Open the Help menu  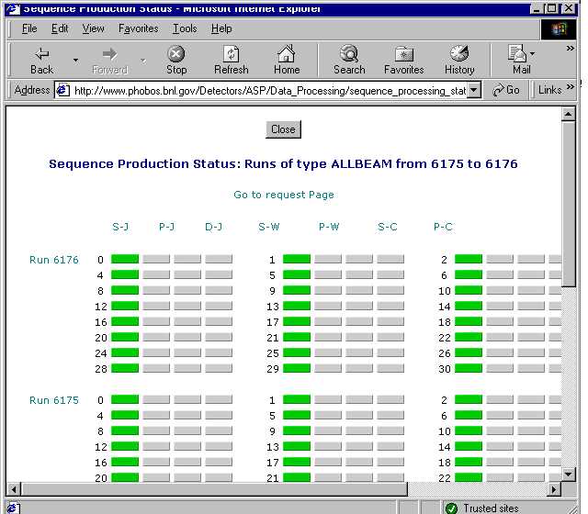click(221, 28)
